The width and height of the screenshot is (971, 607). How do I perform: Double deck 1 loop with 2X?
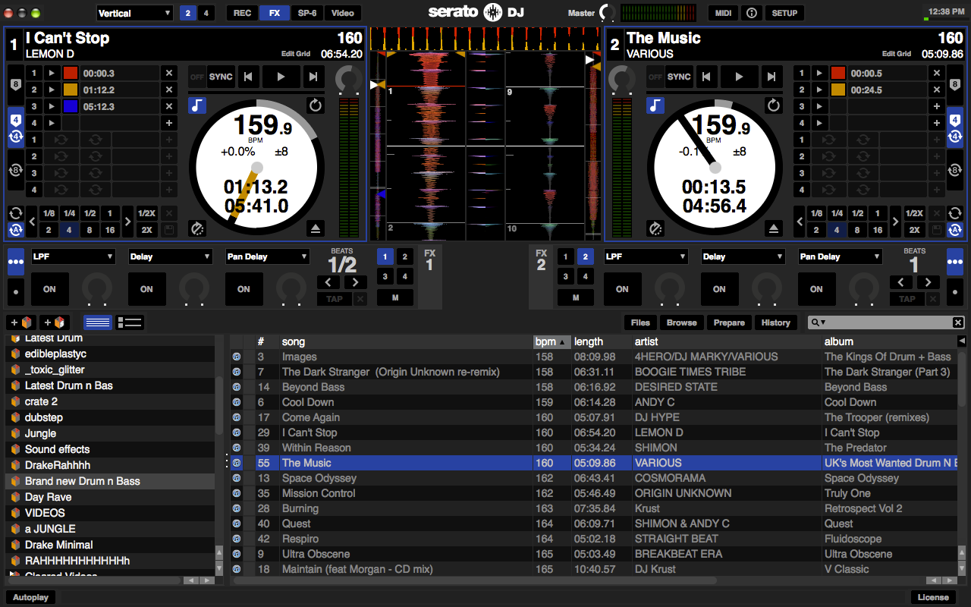click(x=147, y=230)
